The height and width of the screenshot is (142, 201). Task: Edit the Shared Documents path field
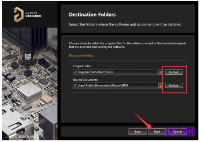(x=116, y=86)
